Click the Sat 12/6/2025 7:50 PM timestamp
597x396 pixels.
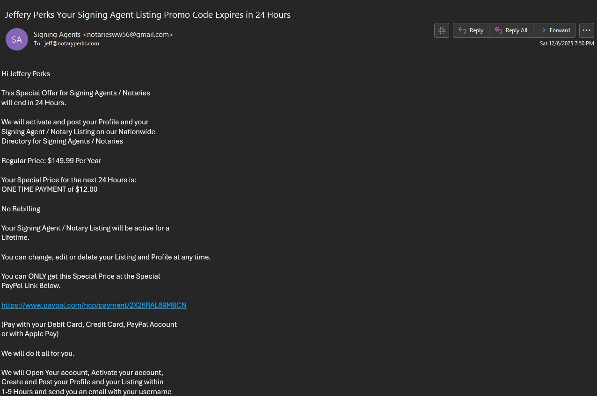point(567,43)
